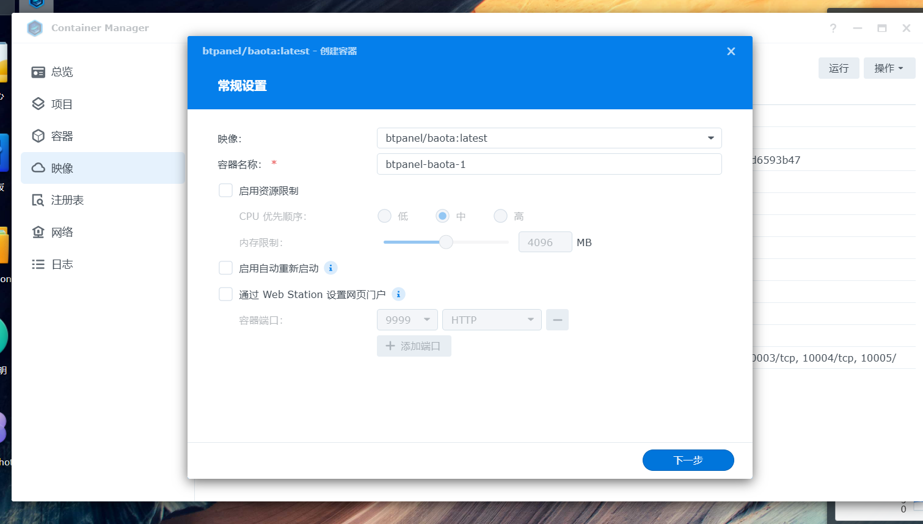Click info icon next to Web Station 设置网页门户
923x524 pixels.
click(x=398, y=294)
